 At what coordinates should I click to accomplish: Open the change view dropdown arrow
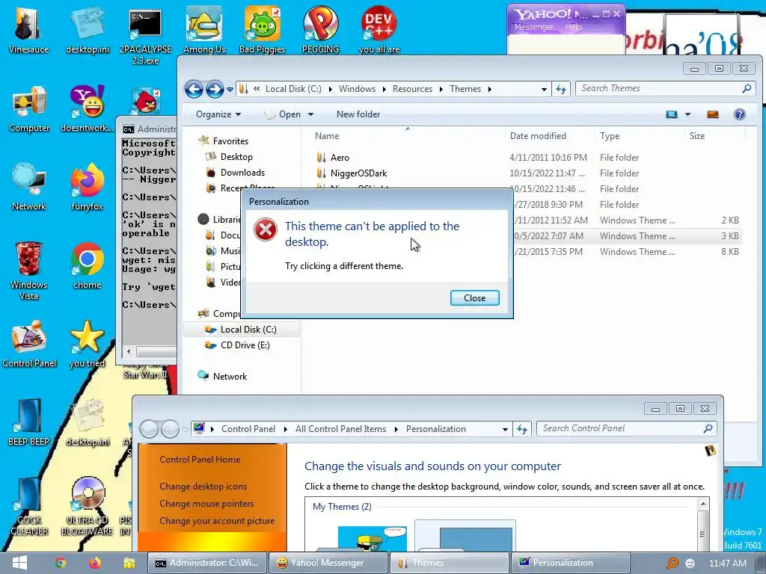pyautogui.click(x=688, y=114)
